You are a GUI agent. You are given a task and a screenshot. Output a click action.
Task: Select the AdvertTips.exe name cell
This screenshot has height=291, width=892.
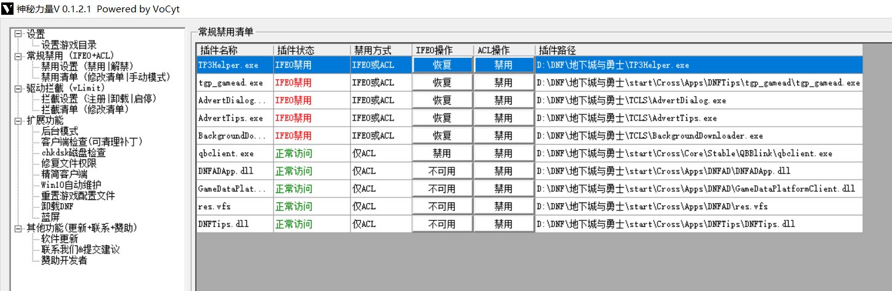(235, 118)
